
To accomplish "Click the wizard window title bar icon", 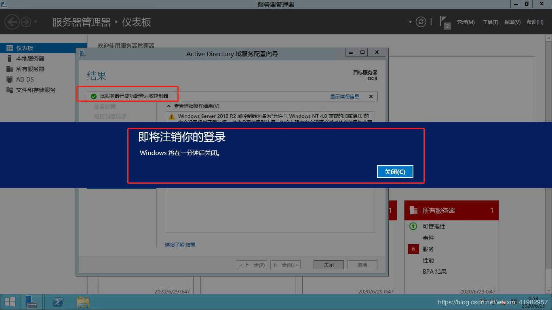I will tap(83, 54).
